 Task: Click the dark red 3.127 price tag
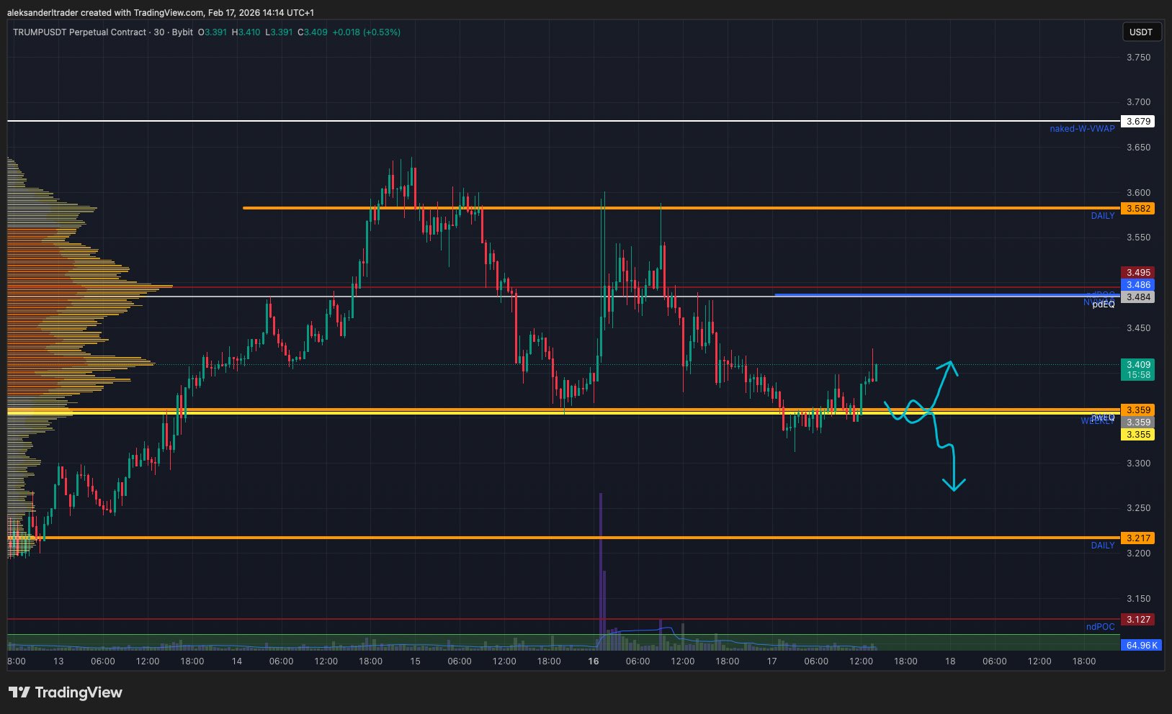click(x=1137, y=620)
